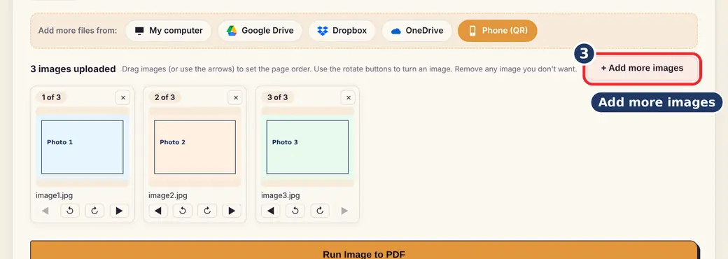Move image3.jpg backward with left arrow
Screen dimensions: 728x259
pyautogui.click(x=271, y=211)
